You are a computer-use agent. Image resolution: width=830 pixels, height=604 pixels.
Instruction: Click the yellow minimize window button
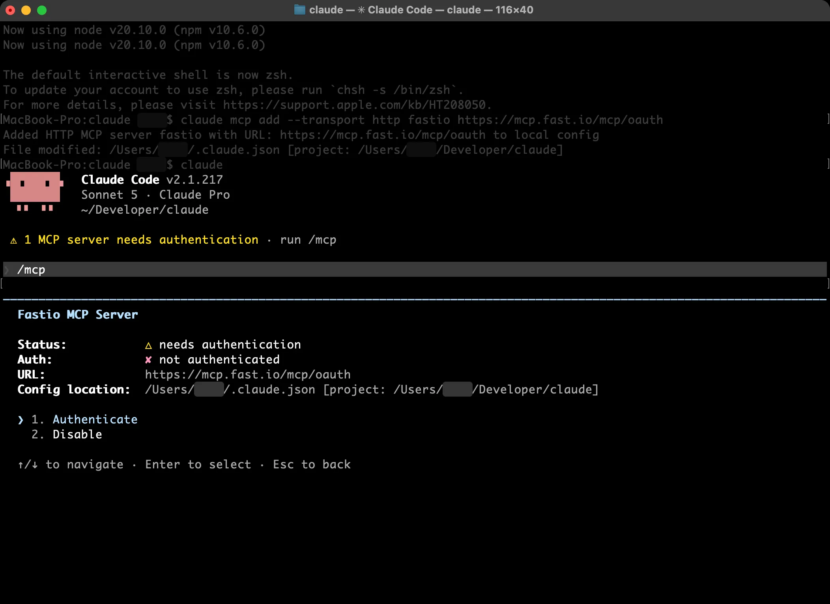(26, 10)
